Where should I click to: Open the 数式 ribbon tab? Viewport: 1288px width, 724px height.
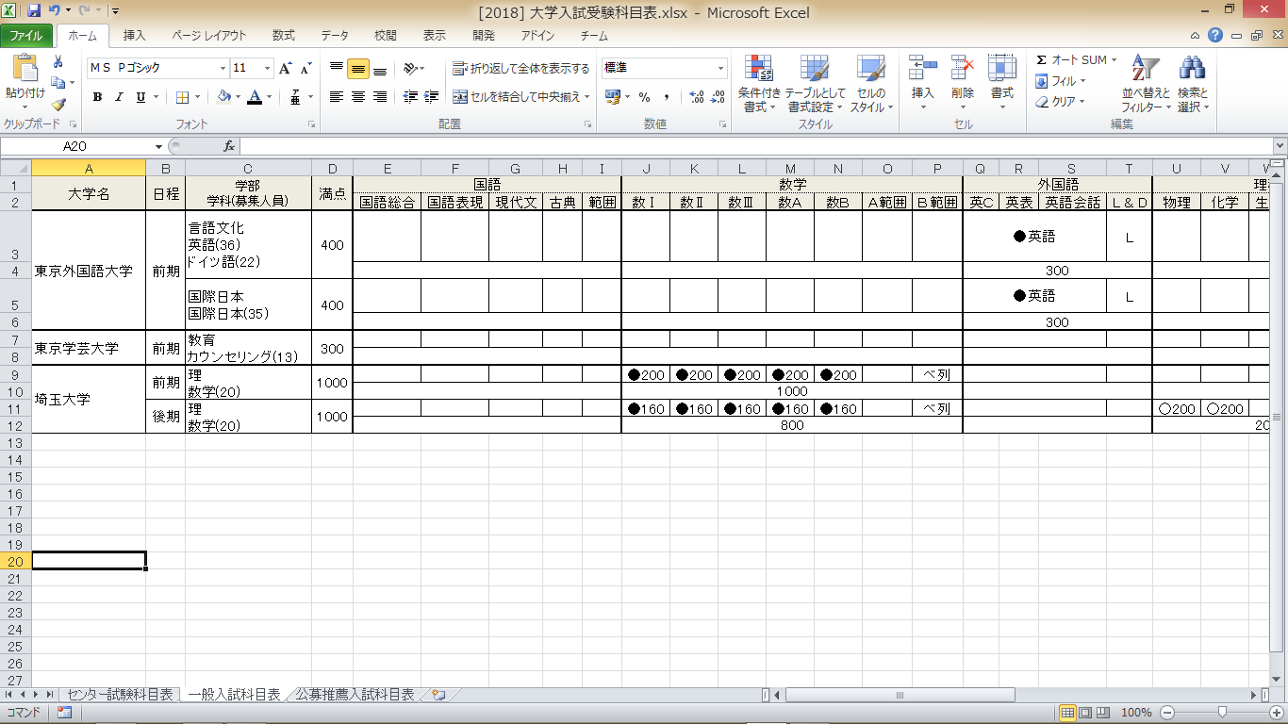tap(284, 36)
